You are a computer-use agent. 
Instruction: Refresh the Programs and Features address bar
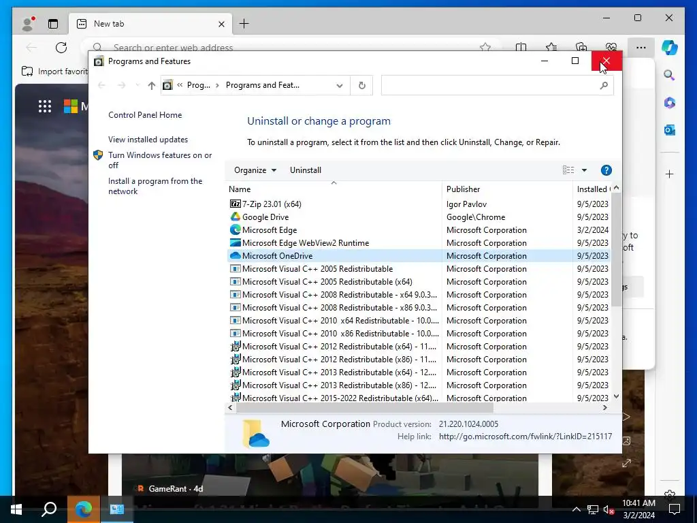(362, 85)
